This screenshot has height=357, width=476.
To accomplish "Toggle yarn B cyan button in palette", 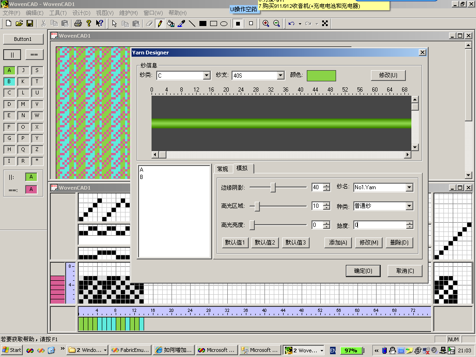I will pos(9,81).
